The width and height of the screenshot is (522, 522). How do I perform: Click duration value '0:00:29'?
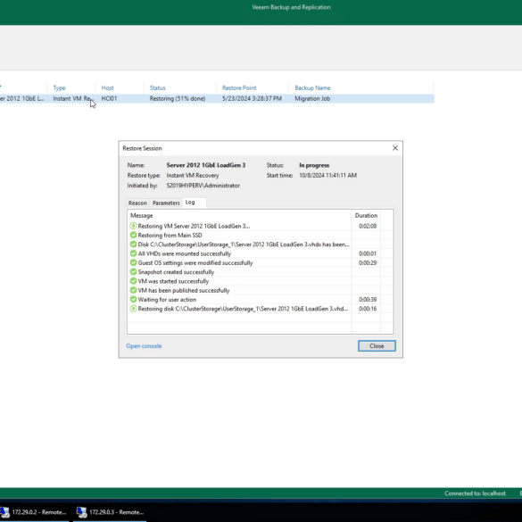368,262
